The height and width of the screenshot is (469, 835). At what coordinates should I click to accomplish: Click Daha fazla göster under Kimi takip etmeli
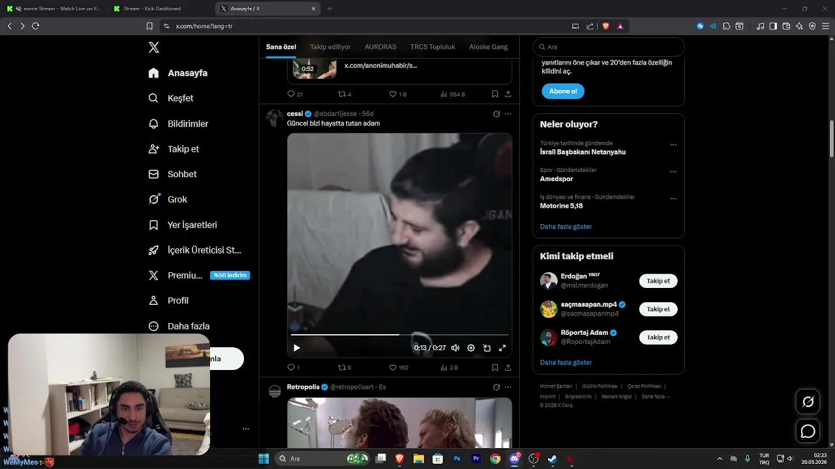[x=566, y=362]
